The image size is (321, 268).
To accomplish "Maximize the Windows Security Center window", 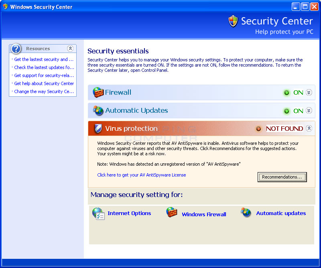I will 305,7.
